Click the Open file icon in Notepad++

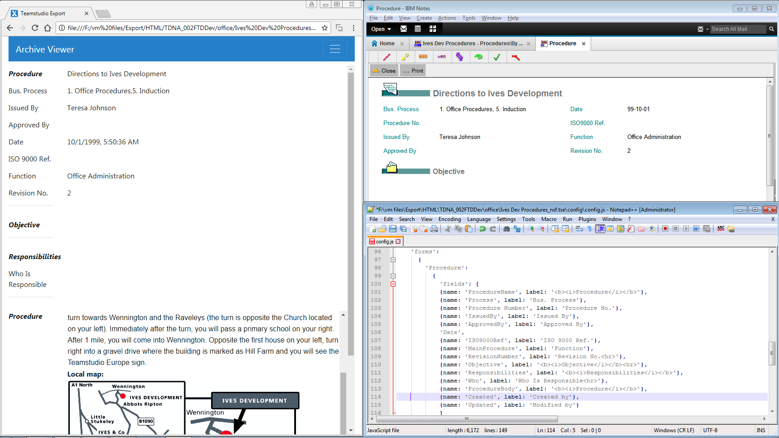[x=383, y=229]
